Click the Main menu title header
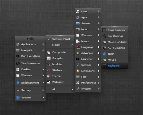 (x=30, y=39)
